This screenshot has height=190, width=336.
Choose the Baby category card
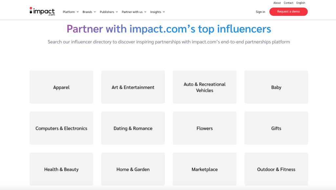276,87
